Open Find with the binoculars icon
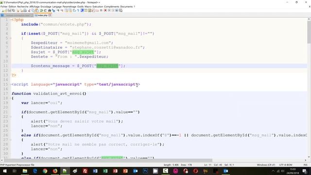311x175 pixels. click(50, 10)
